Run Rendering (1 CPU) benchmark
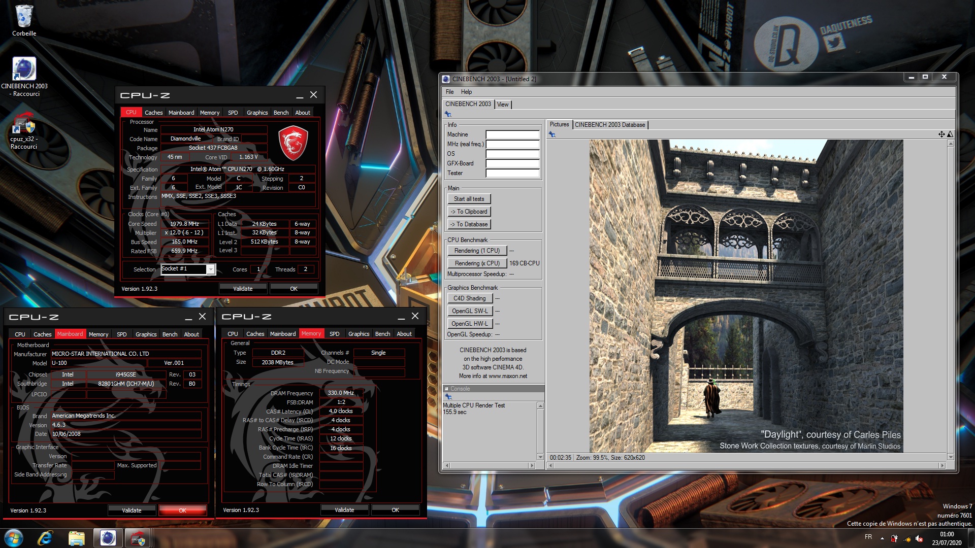975x548 pixels. (477, 251)
